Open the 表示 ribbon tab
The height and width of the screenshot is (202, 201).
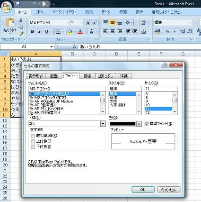140,12
